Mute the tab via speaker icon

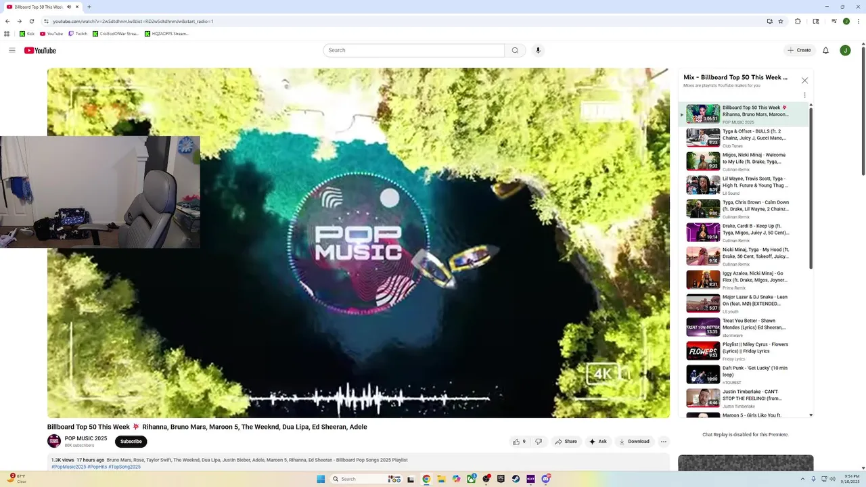[x=68, y=7]
